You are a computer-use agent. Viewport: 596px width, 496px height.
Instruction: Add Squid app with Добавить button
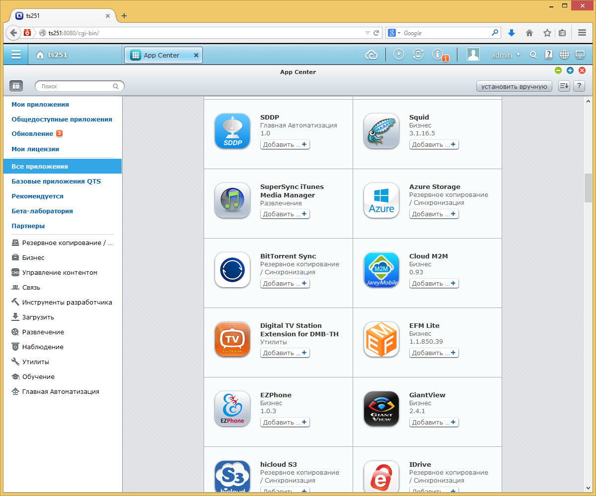(x=434, y=144)
